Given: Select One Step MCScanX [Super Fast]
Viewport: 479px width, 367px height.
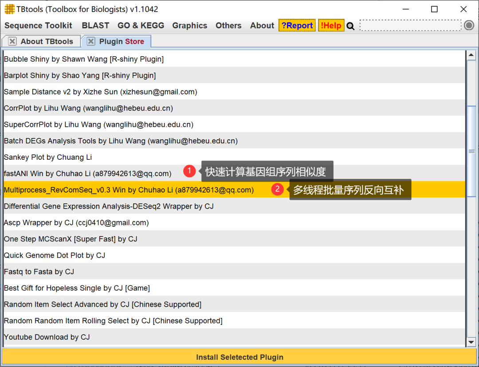Looking at the screenshot, I should tap(234, 239).
